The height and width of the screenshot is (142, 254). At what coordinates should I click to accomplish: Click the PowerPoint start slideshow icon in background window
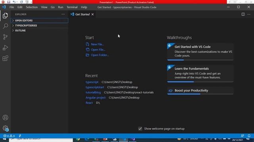[27, 2]
